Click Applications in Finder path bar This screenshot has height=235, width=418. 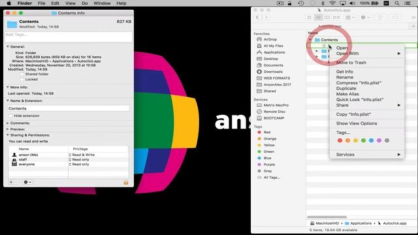click(358, 223)
